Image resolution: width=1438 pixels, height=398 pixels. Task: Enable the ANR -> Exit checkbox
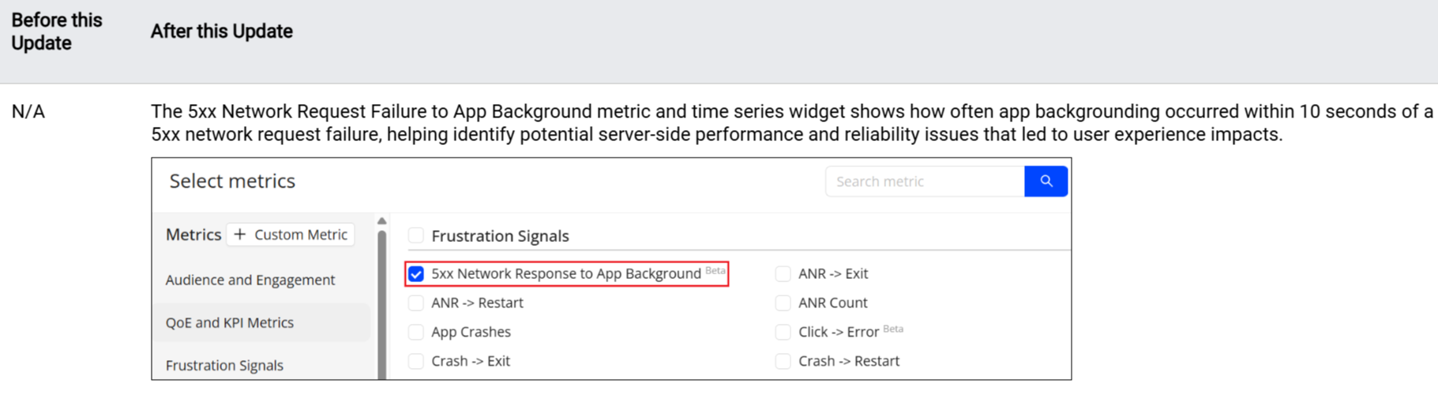[783, 274]
